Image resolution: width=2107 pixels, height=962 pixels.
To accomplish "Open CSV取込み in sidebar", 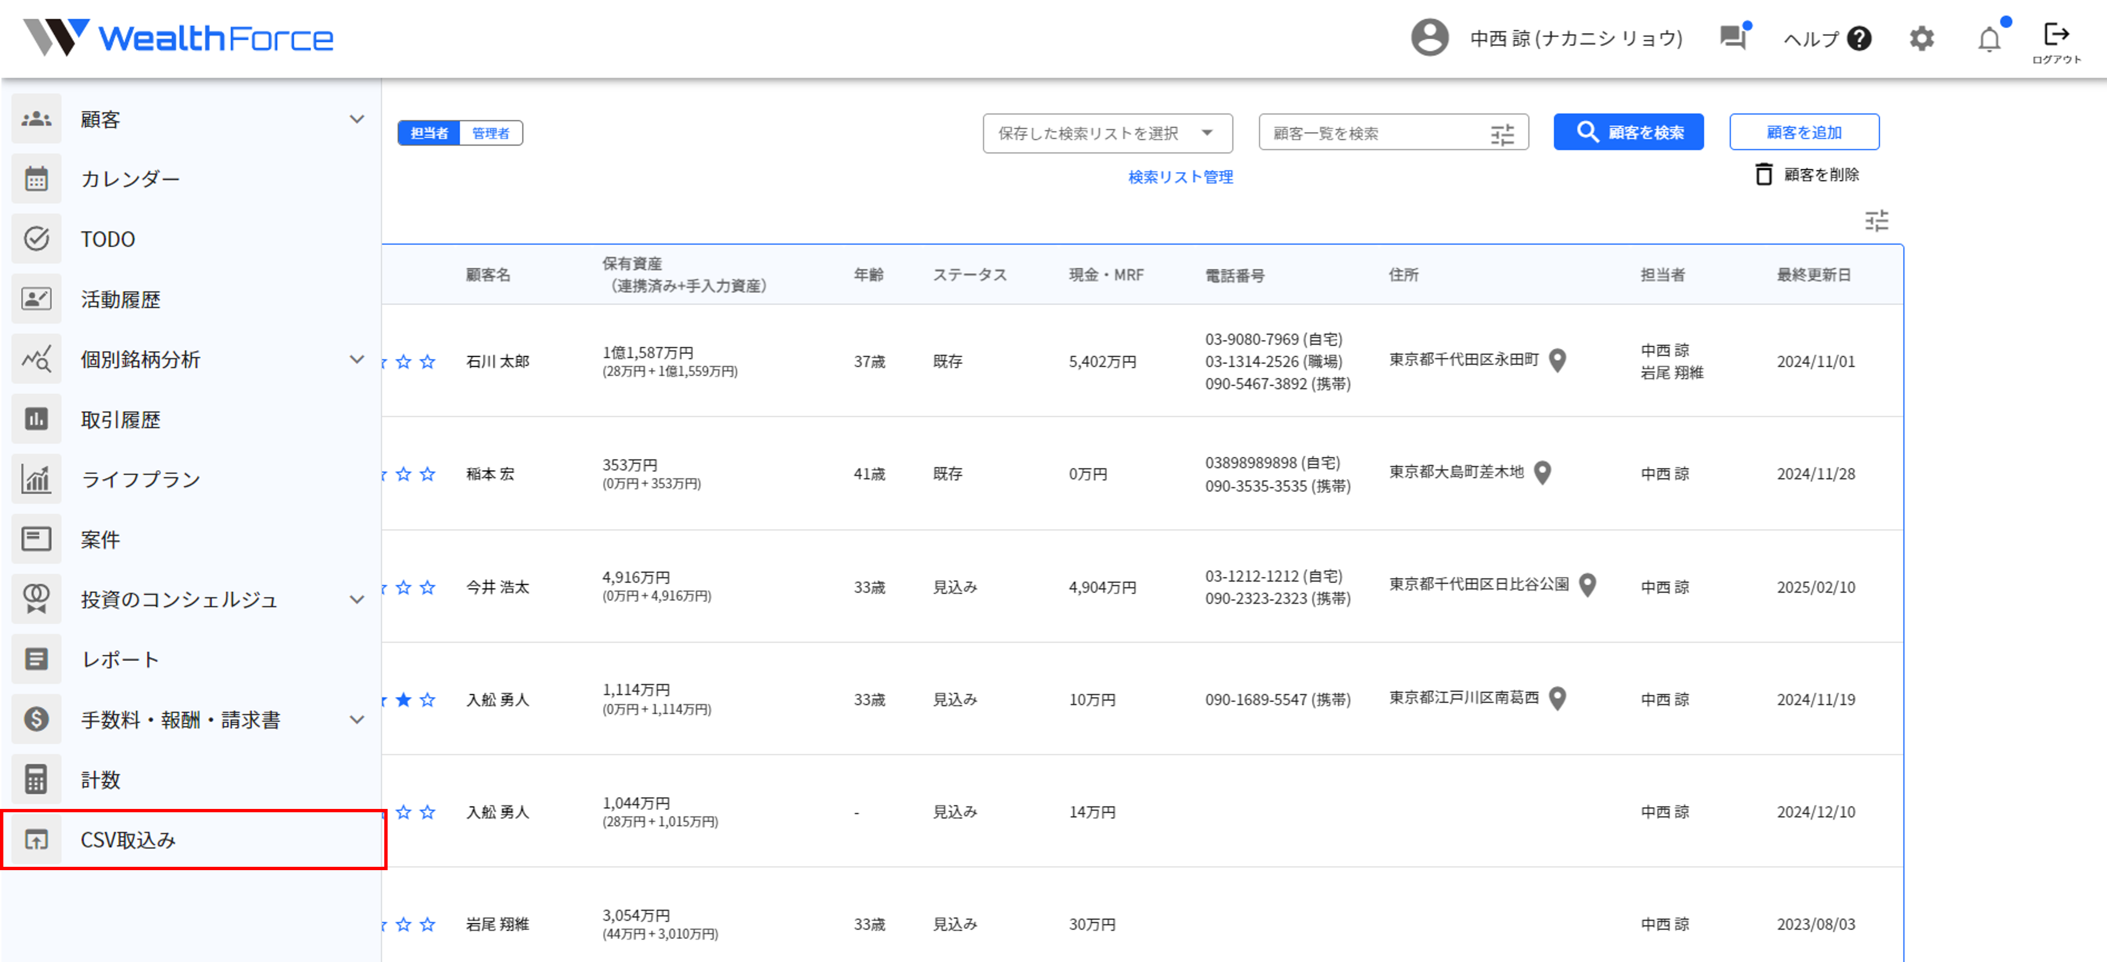I will point(128,840).
